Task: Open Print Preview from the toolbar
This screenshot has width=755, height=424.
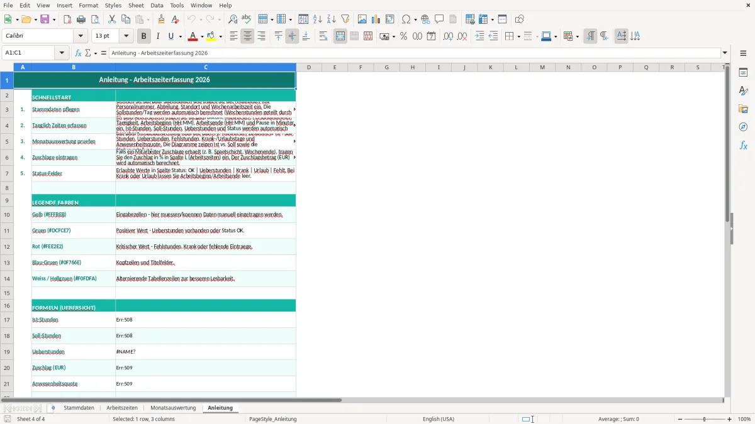Action: 95,19
